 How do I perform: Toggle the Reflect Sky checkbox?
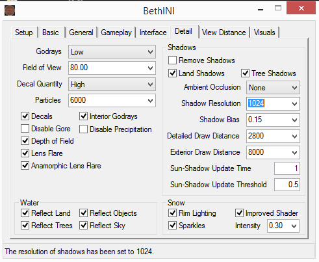(x=83, y=226)
